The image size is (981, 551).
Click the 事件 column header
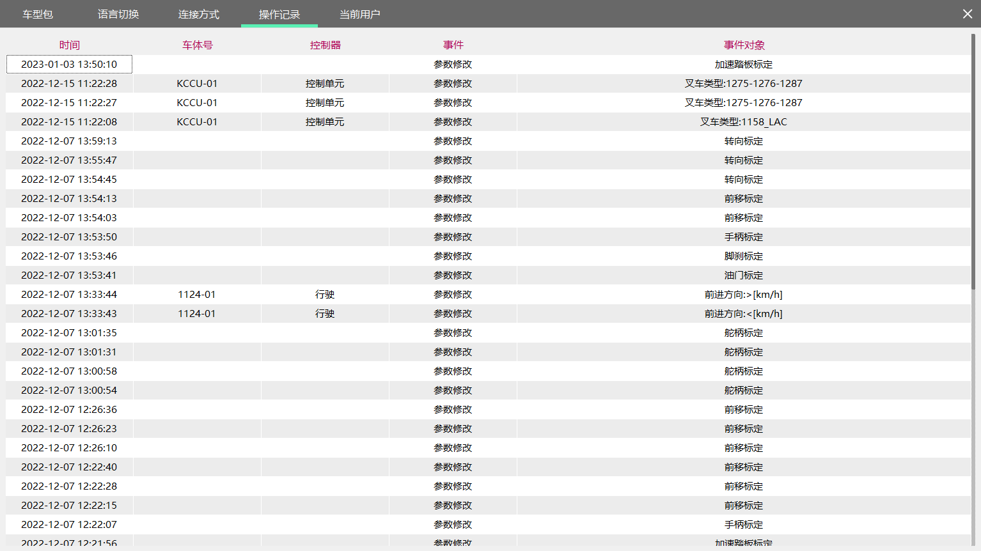pyautogui.click(x=453, y=45)
